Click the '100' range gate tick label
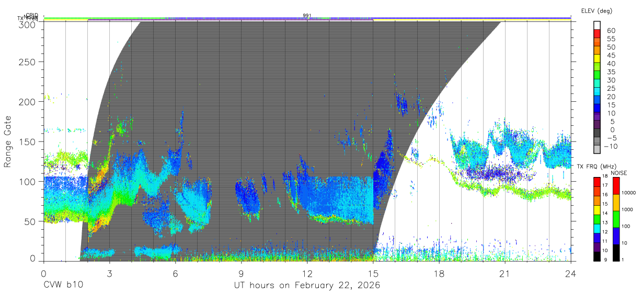This screenshot has width=642, height=296. click(28, 181)
